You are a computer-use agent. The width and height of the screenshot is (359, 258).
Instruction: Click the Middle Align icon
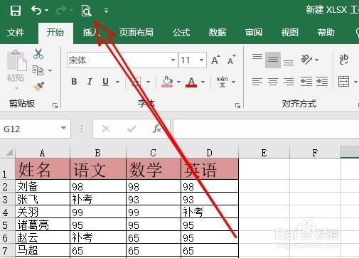coord(273,60)
